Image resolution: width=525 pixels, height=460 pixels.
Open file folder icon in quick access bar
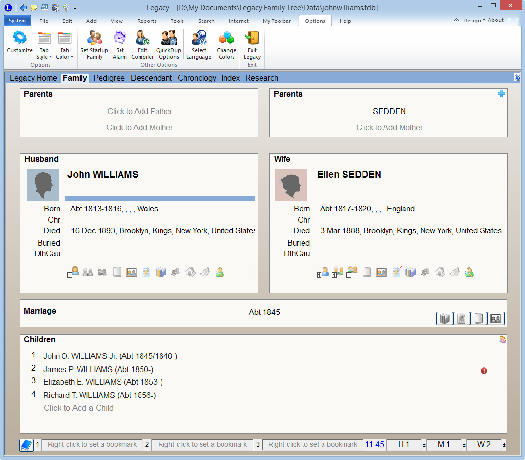click(34, 7)
